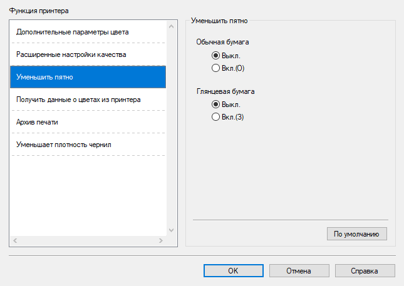This screenshot has height=286, width=404.
Task: Set 'Глянцевая бумага' to 'Выкл.'
Action: [x=216, y=105]
